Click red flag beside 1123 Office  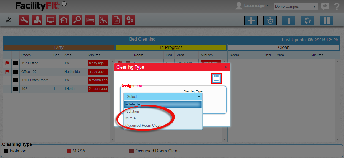click(x=7, y=63)
